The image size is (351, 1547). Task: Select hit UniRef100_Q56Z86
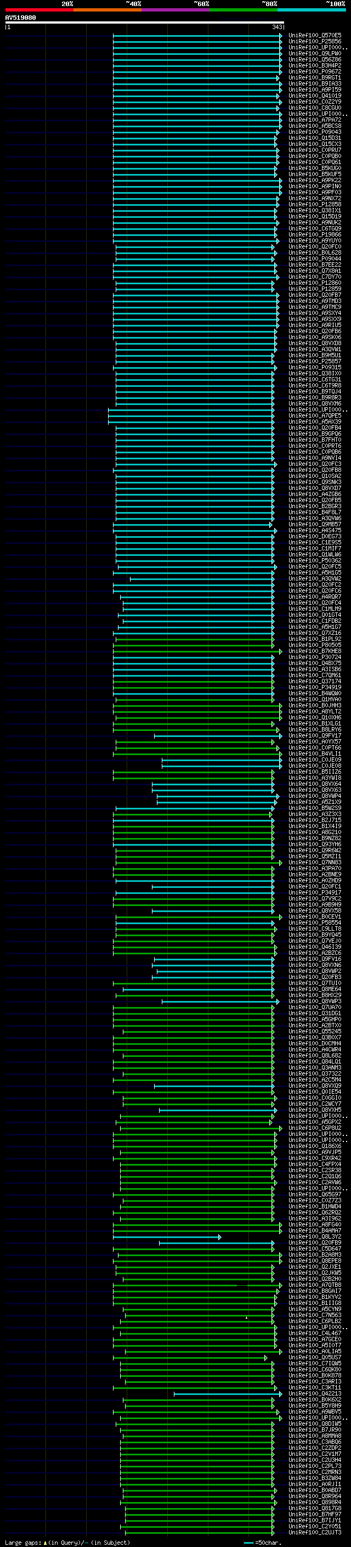tap(315, 59)
